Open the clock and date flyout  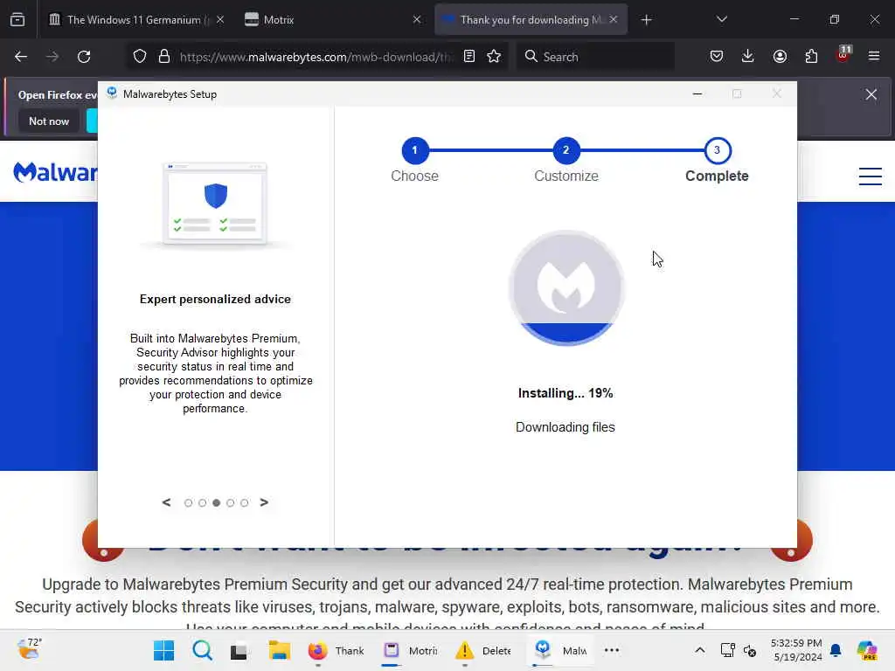click(x=796, y=650)
